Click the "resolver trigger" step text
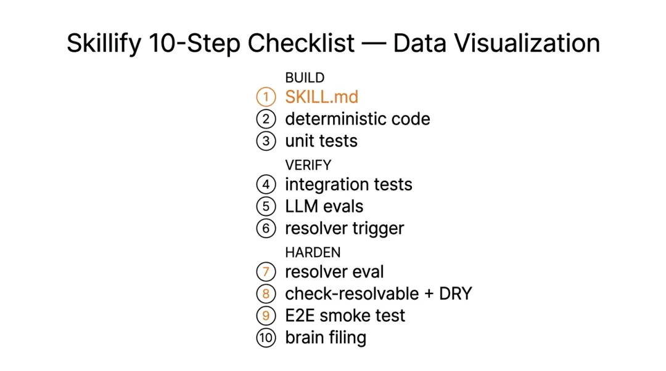This screenshot has width=666, height=371. [344, 228]
